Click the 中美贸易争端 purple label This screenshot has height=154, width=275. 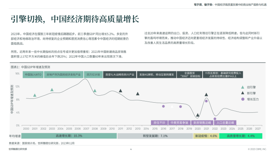point(179,123)
